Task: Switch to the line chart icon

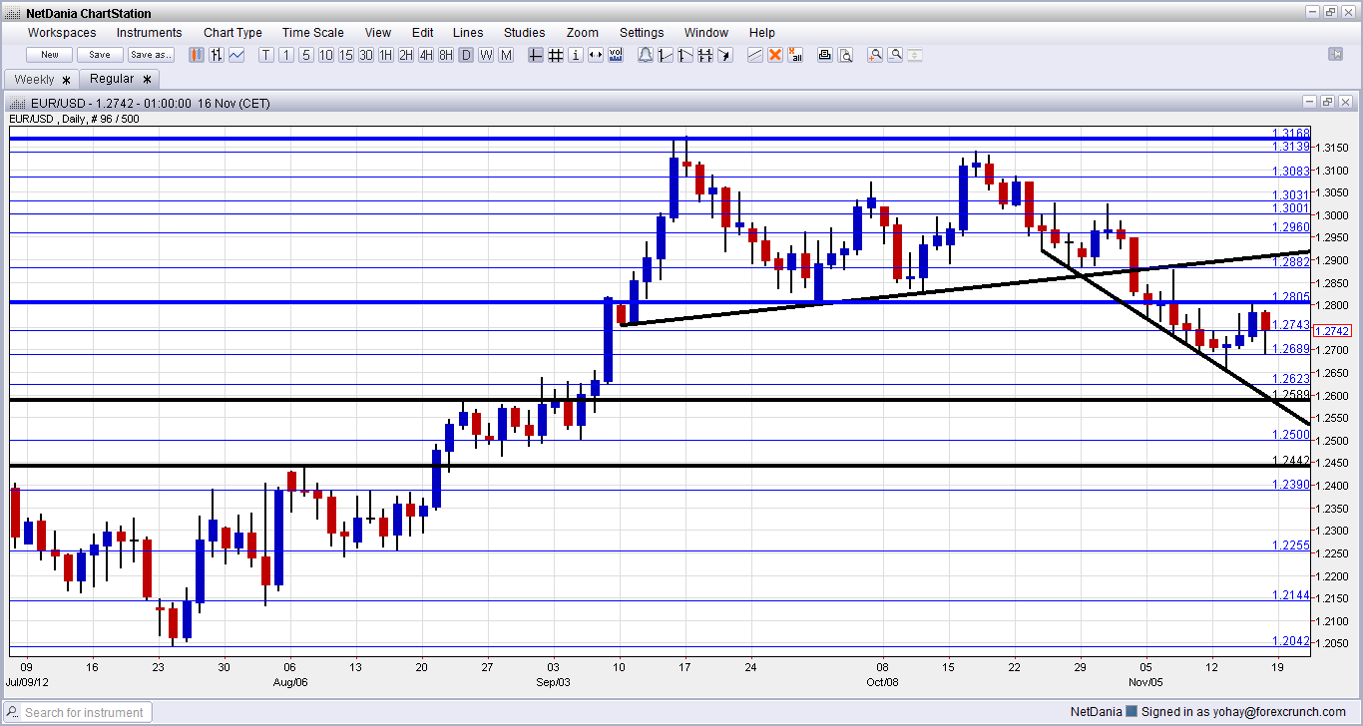Action: click(x=236, y=55)
